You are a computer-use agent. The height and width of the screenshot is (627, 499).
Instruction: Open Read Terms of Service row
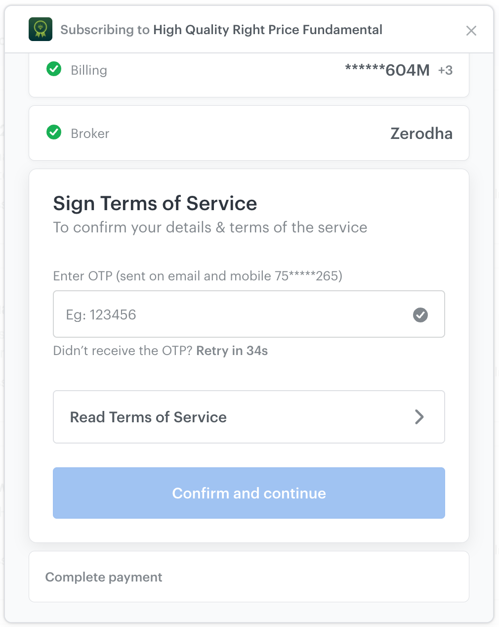249,417
